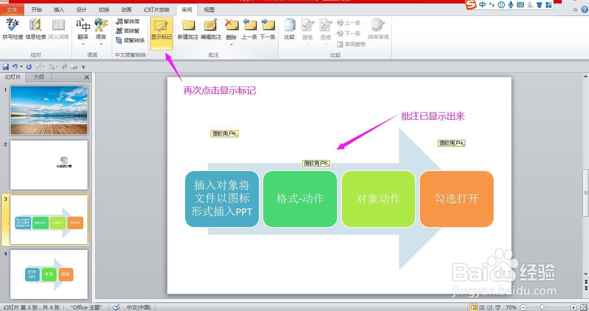Click the 拒绝 reject change icon
The height and width of the screenshot is (311, 589).
tap(326, 25)
